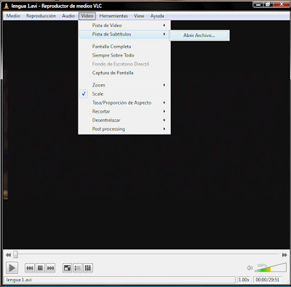Open extended settings equalizer icon
The width and height of the screenshot is (291, 287).
pyautogui.click(x=88, y=268)
